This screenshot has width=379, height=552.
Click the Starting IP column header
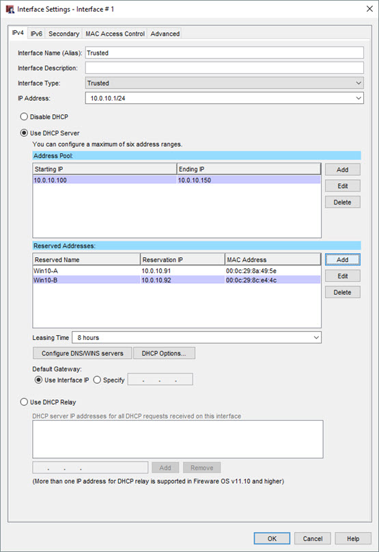click(104, 170)
